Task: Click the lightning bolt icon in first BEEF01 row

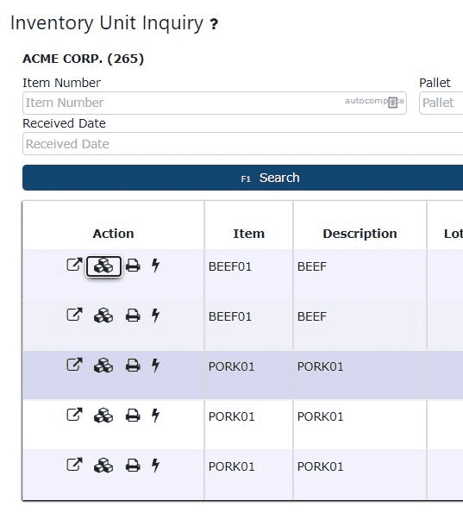Action: 155,265
